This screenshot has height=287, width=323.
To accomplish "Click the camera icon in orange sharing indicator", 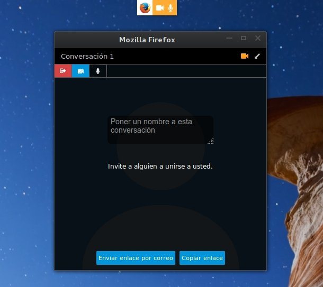I will [160, 8].
